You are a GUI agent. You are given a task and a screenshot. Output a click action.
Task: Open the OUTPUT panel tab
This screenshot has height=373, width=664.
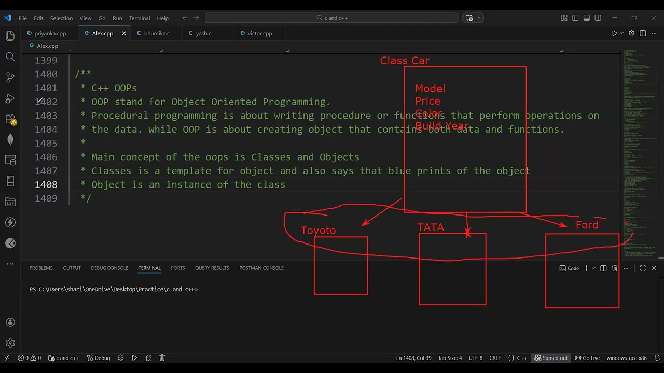[72, 268]
